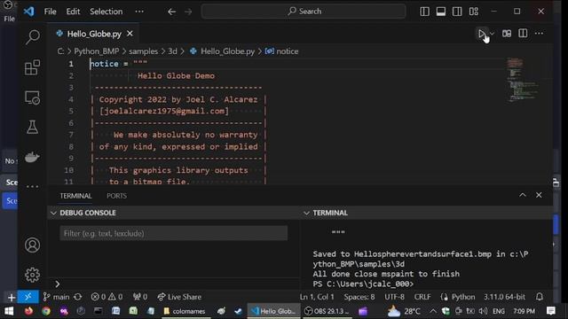Click the main git branch

[56, 297]
